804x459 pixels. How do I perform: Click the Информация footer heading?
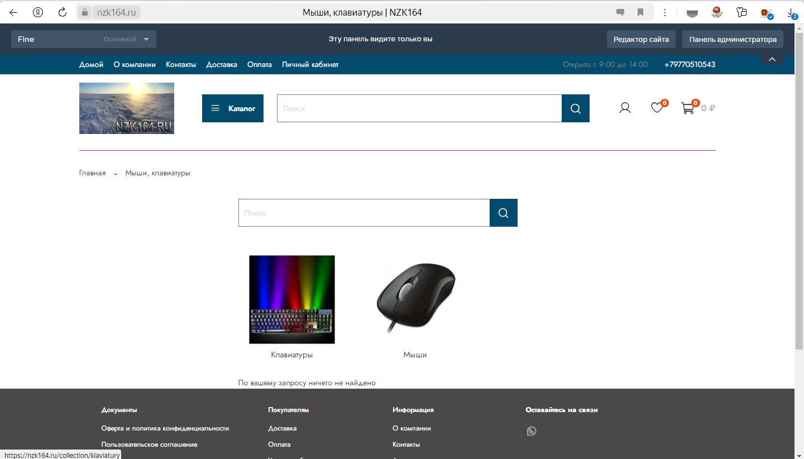tap(413, 410)
